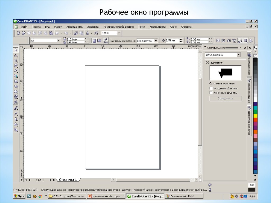
Task: Select the Crop tool
Action: 16,61
